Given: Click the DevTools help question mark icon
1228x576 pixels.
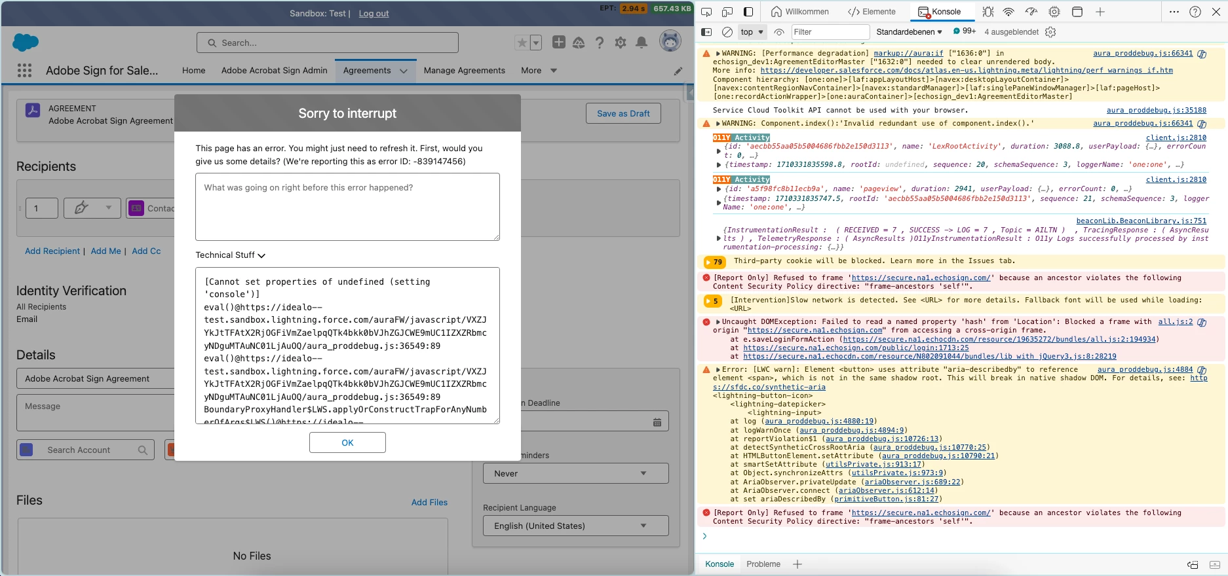Looking at the screenshot, I should point(1195,12).
